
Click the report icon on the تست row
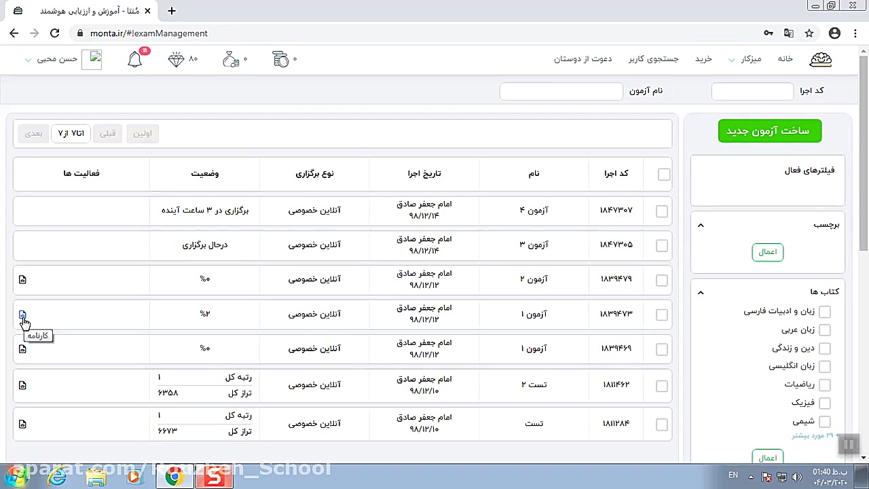point(22,424)
